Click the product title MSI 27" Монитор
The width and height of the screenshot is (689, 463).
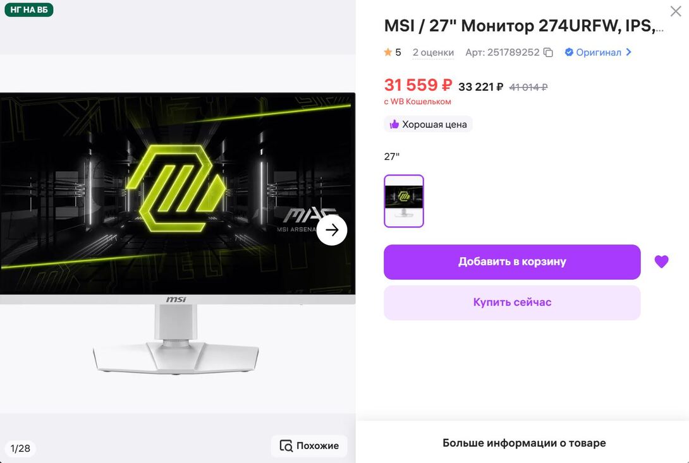(x=524, y=26)
